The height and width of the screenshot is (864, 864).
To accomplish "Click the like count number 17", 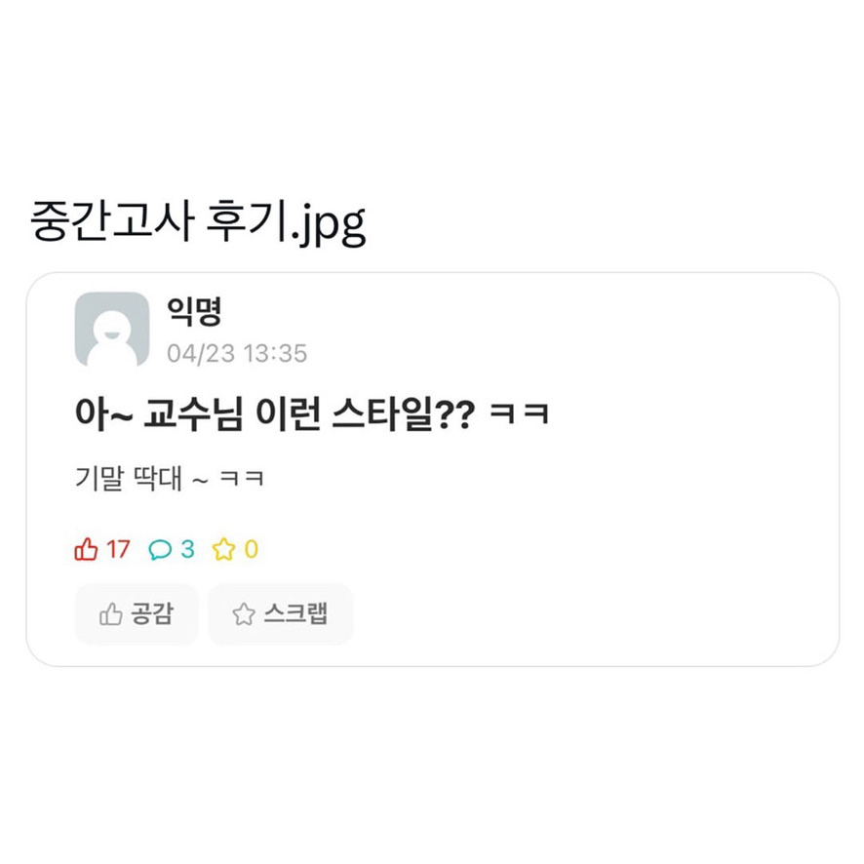I will (x=117, y=549).
